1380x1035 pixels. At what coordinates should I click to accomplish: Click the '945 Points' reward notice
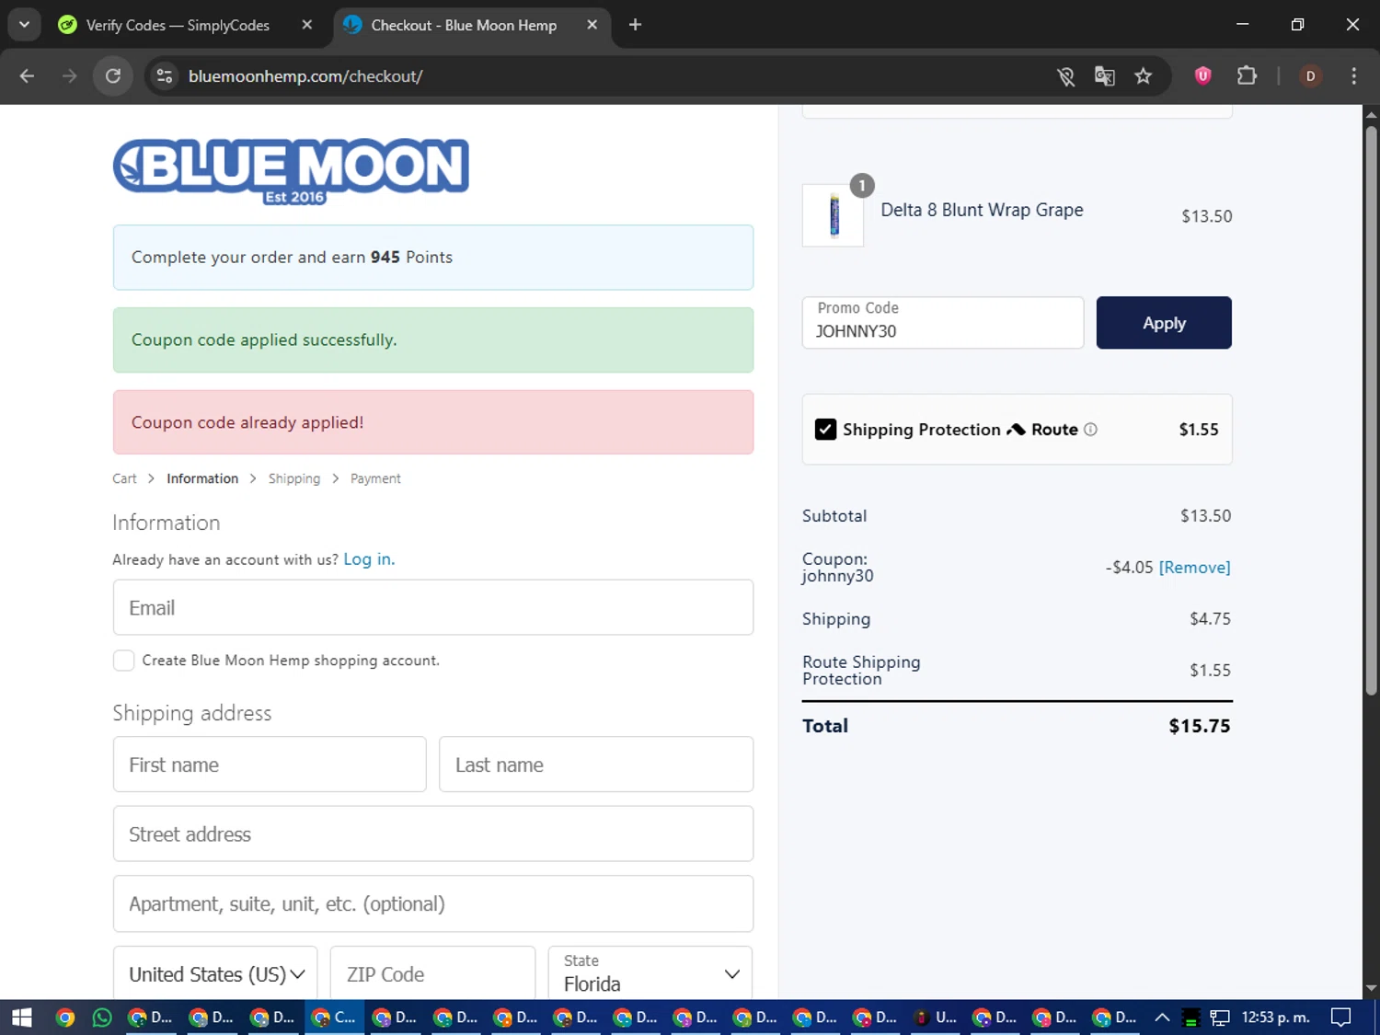click(x=433, y=257)
